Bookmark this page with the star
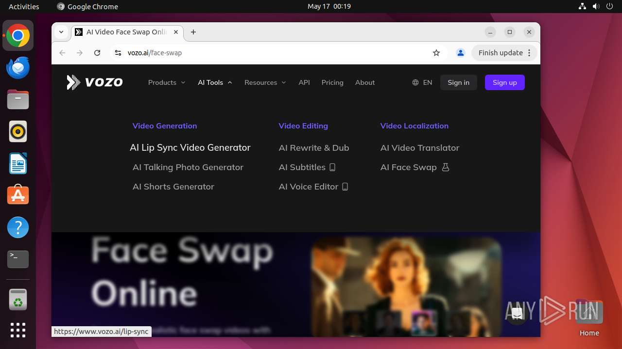The image size is (622, 349). point(436,53)
